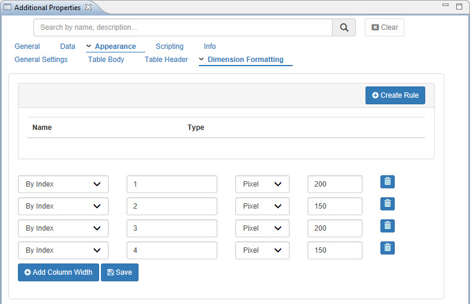Open the Pixel dropdown in third row
The image size is (470, 304).
click(262, 228)
